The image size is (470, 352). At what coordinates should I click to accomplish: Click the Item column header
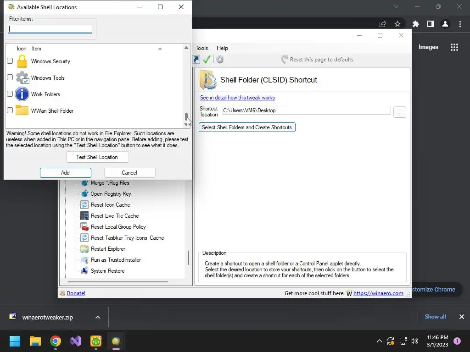(x=37, y=49)
